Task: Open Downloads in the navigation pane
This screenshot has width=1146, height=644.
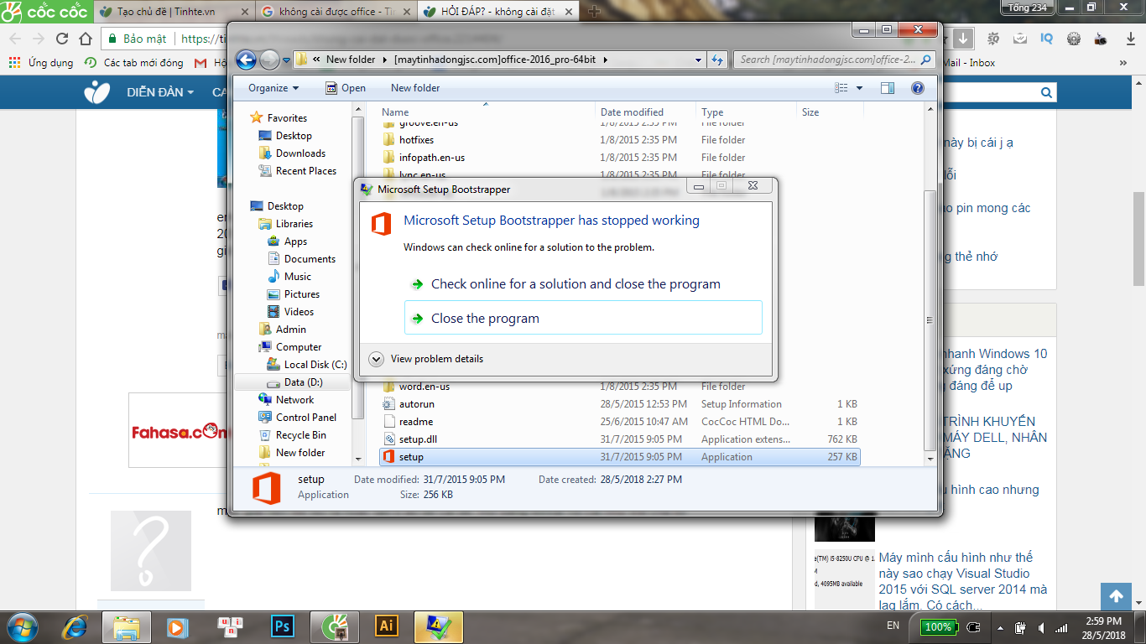Action: pyautogui.click(x=300, y=153)
